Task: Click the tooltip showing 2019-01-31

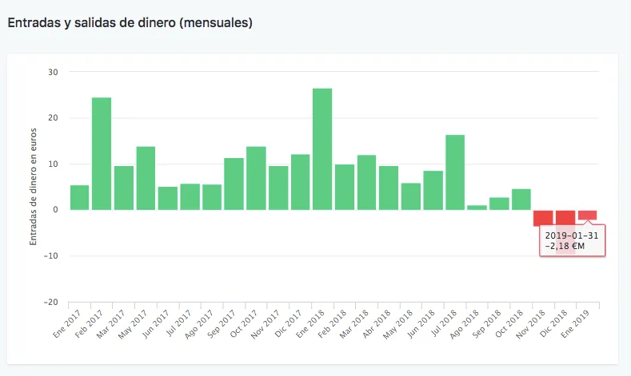Action: tap(573, 239)
